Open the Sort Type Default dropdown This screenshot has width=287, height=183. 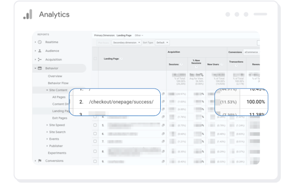point(162,43)
